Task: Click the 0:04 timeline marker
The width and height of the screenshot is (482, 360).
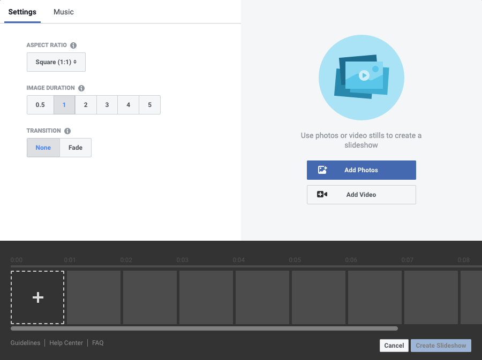Action: (238, 260)
